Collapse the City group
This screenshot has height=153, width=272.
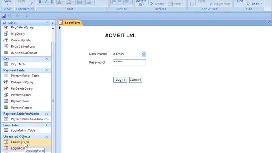coord(46,59)
